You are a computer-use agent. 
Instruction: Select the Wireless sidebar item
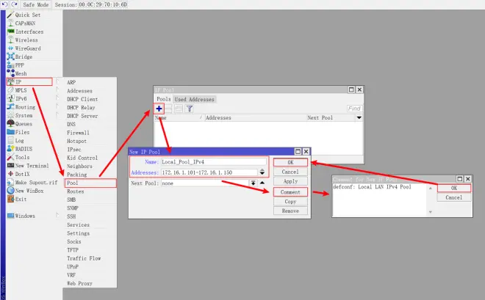pyautogui.click(x=26, y=40)
